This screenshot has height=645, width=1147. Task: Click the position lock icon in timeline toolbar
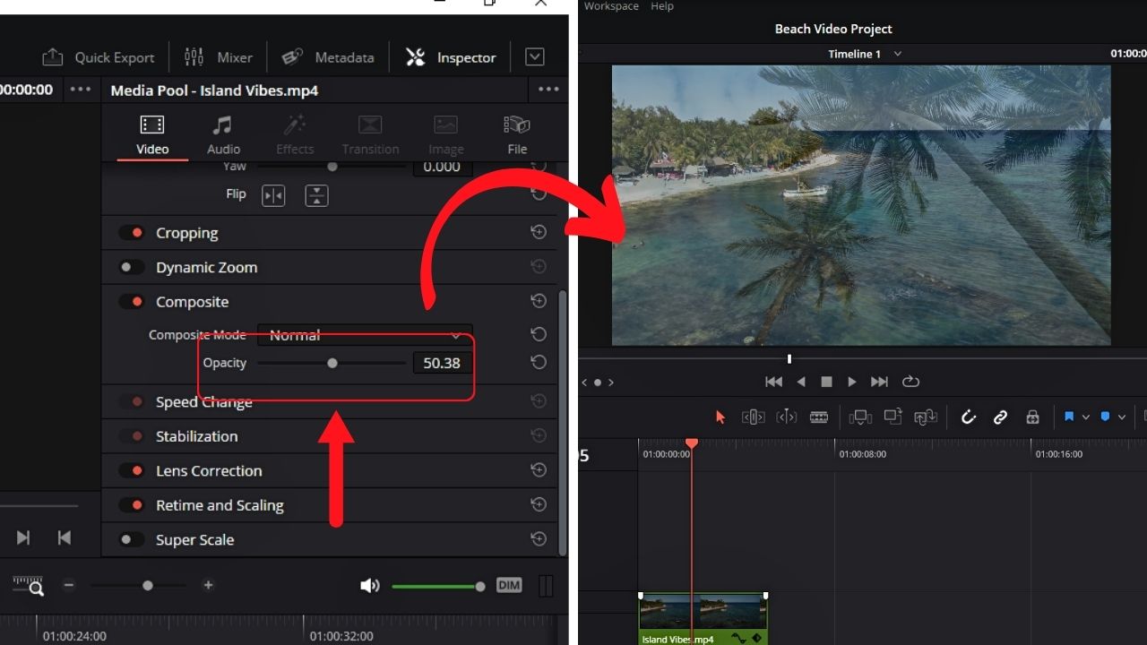click(1032, 417)
